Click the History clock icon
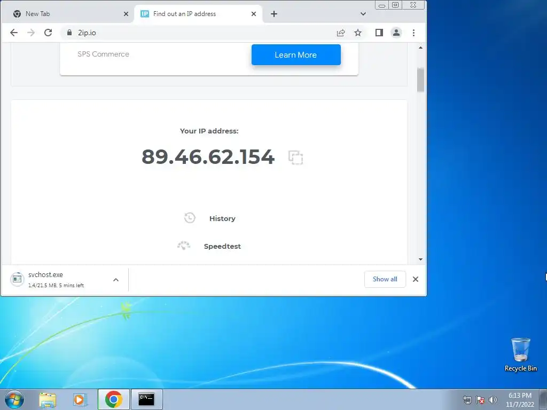Screen dimensions: 547x410 (x=190, y=218)
